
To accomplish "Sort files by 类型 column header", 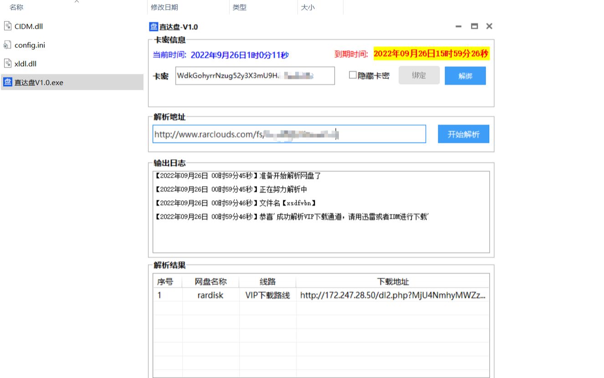I will [240, 7].
